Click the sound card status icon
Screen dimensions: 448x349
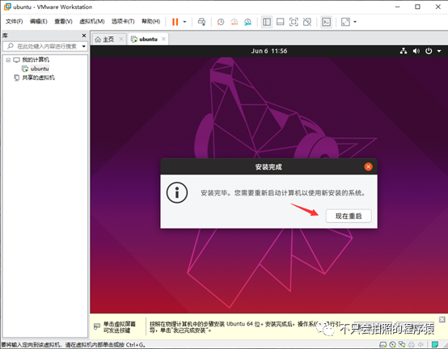click(421, 344)
